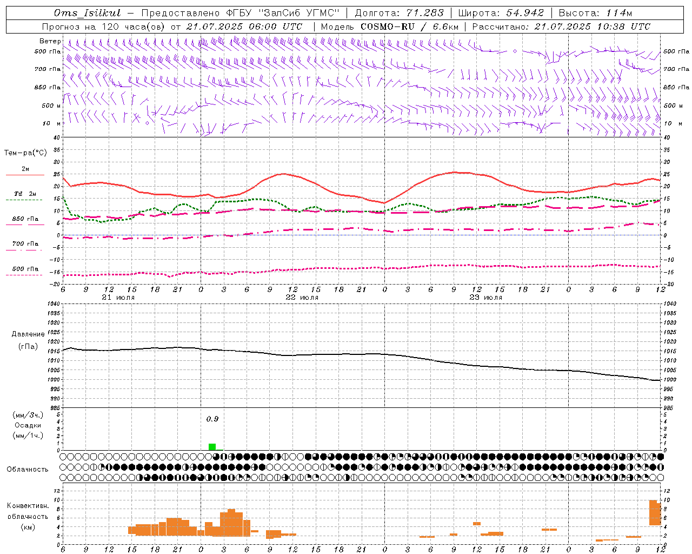Click the 21 июля date label
Viewport: 692px width, 554px height.
pyautogui.click(x=118, y=298)
